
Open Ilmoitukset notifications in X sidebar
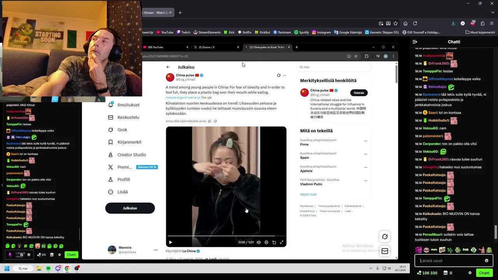(123, 105)
